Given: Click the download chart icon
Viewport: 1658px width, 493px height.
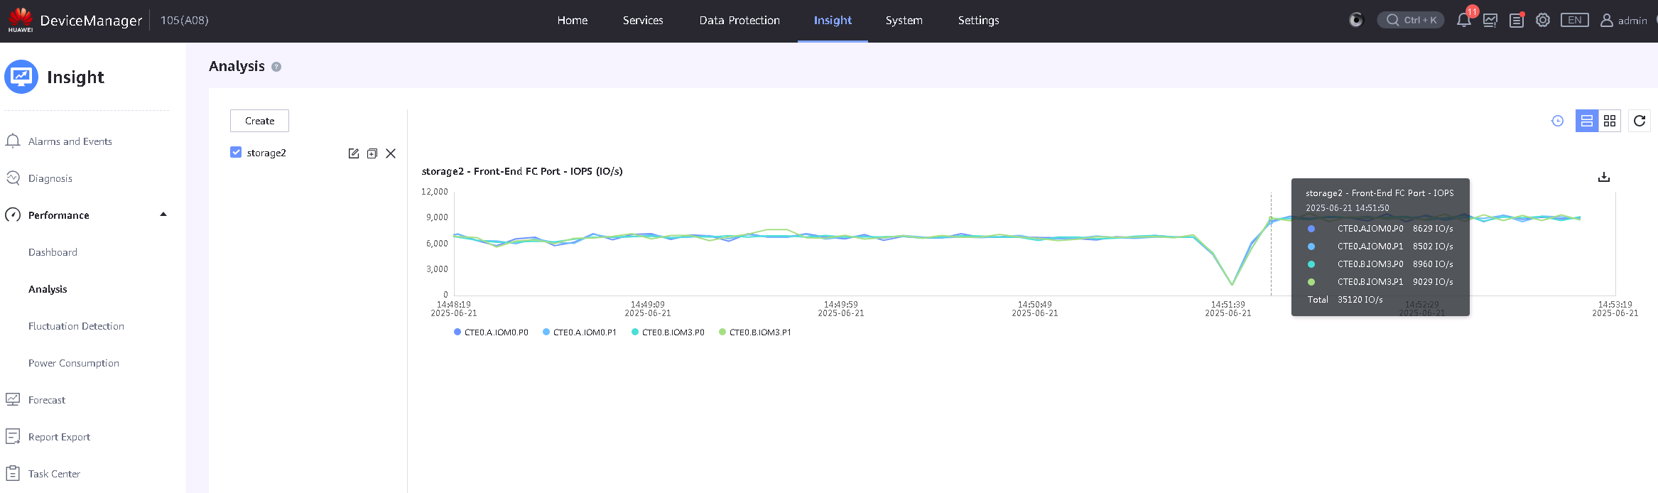Looking at the screenshot, I should coord(1603,177).
